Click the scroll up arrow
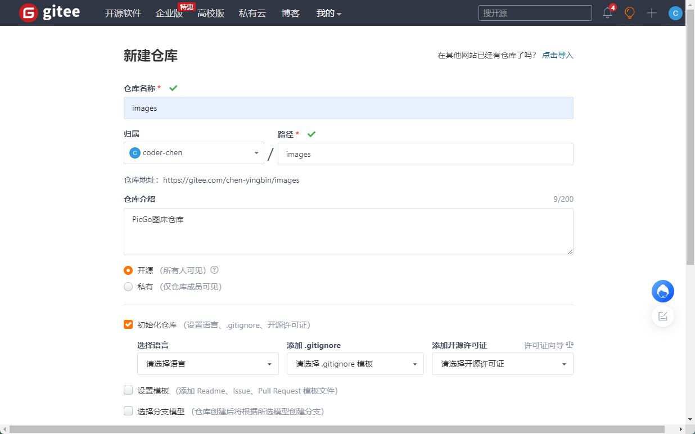The height and width of the screenshot is (434, 695). (691, 4)
